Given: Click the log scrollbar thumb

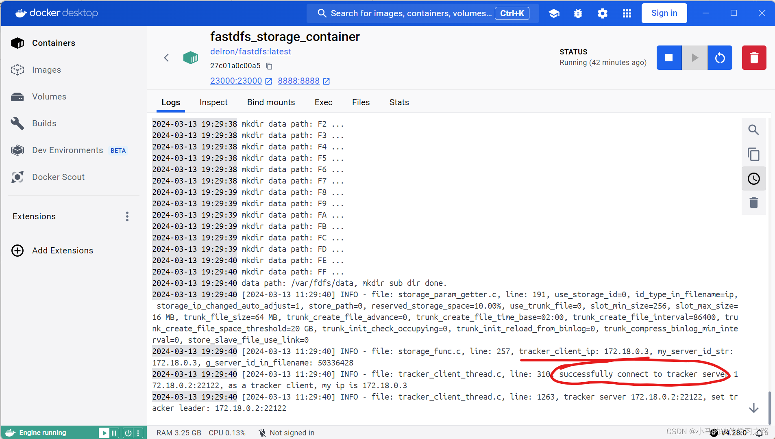Looking at the screenshot, I should click(x=769, y=407).
